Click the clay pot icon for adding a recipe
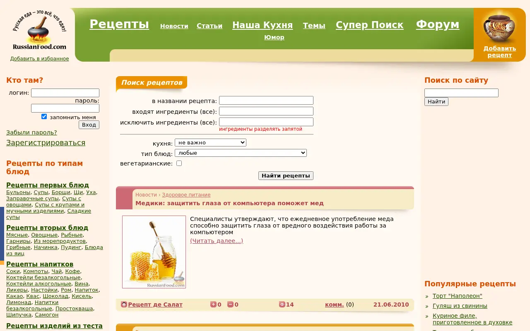 [x=499, y=28]
